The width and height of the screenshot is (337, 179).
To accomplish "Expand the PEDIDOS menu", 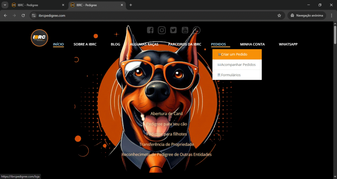I will [x=219, y=44].
